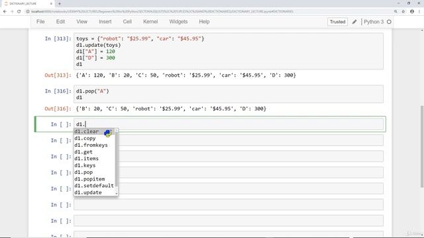Click the kernel idle circle indicator
The height and width of the screenshot is (238, 424).
(389, 22)
